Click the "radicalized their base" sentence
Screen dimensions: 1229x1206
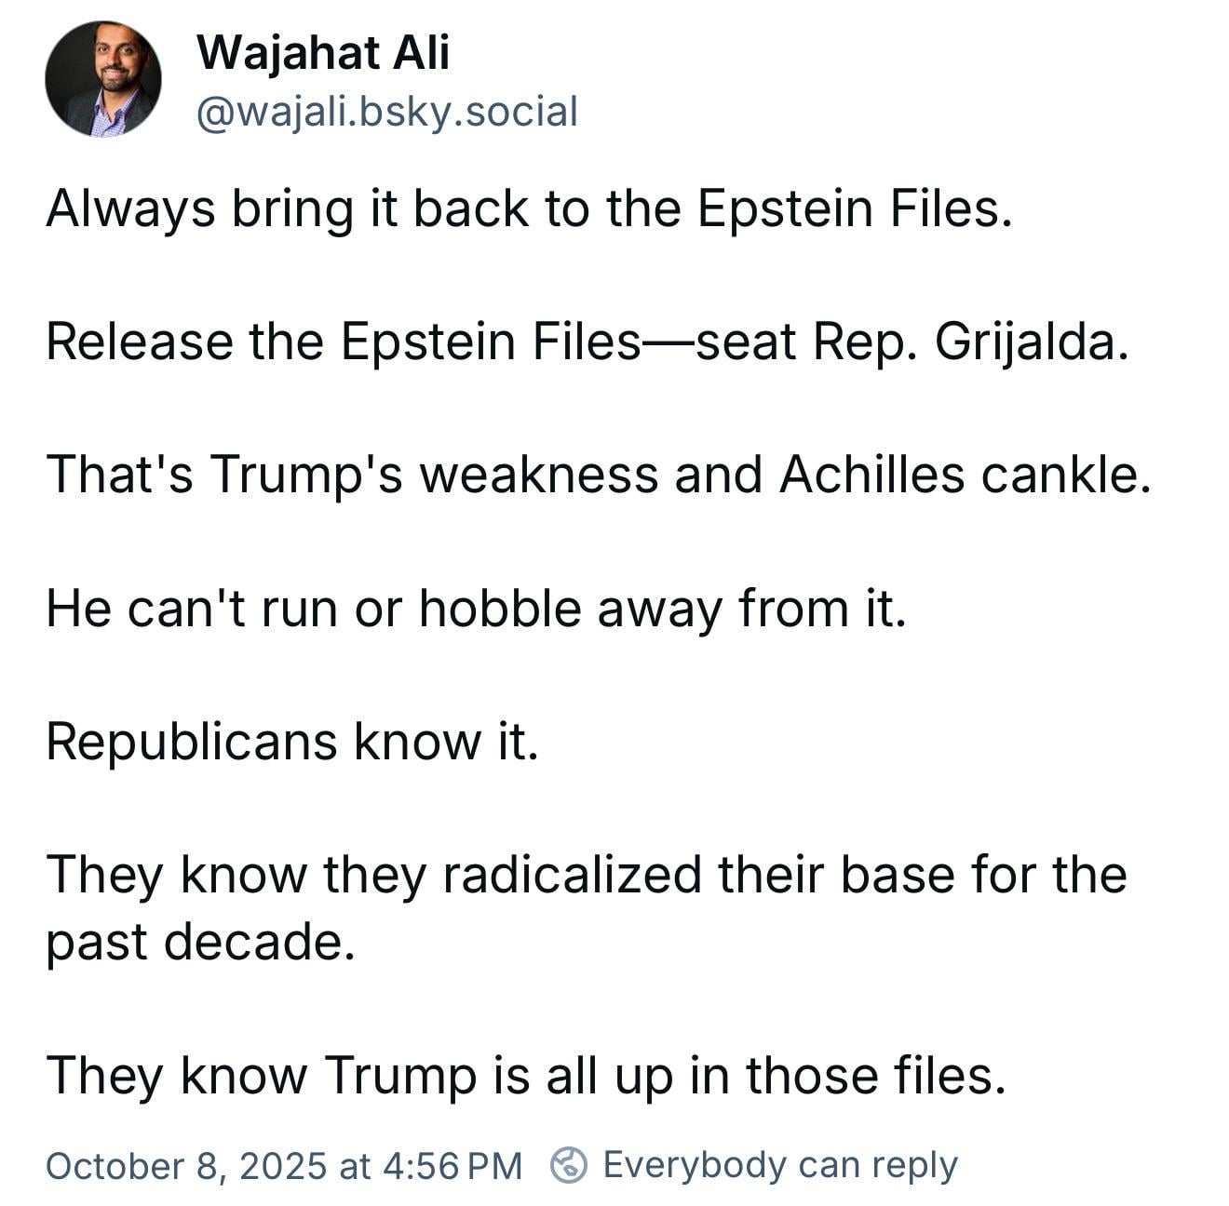click(x=586, y=876)
